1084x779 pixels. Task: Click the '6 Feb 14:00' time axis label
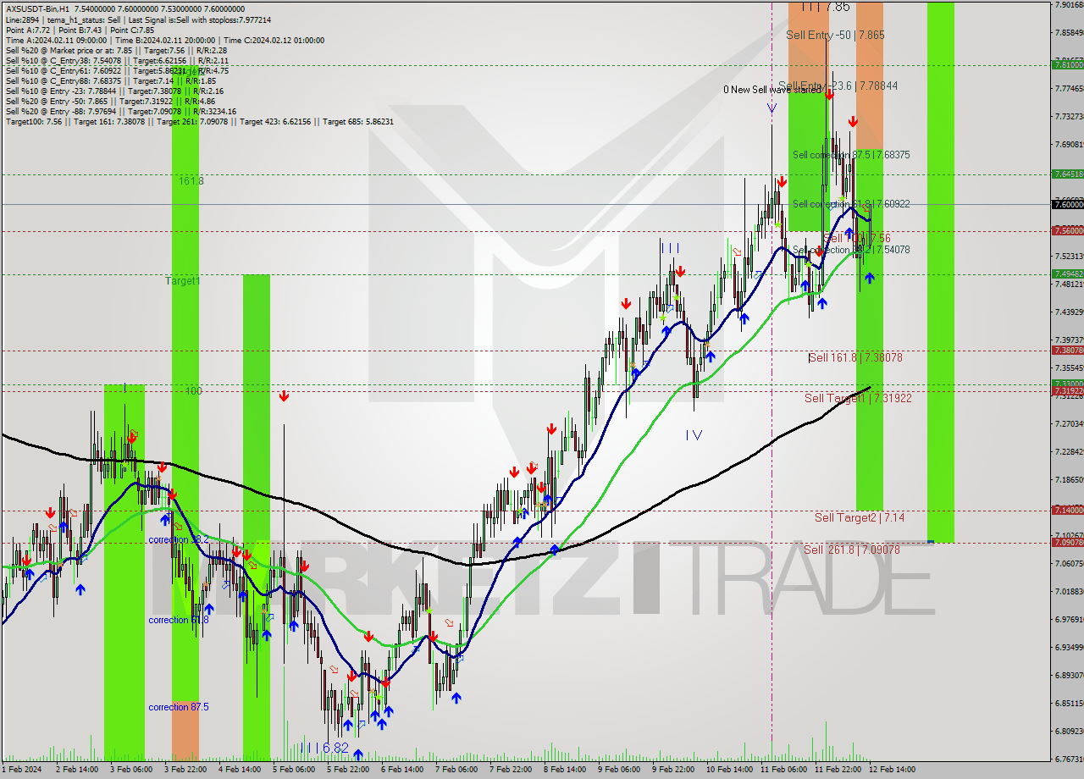[401, 770]
